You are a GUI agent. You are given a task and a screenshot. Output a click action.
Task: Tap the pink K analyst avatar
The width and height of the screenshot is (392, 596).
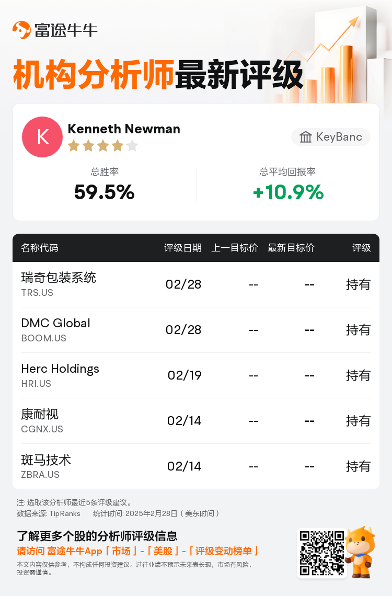(42, 137)
